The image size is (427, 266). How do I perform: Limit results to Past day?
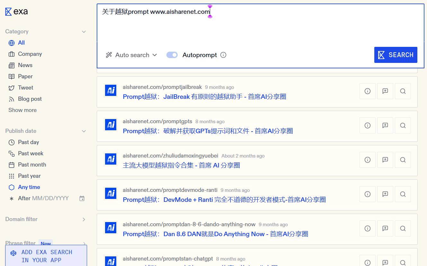24,142
